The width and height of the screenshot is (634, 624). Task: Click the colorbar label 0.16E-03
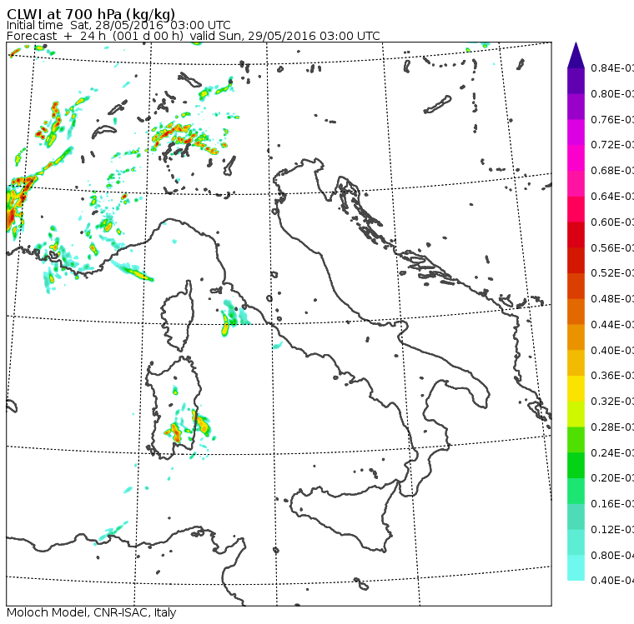tap(612, 504)
